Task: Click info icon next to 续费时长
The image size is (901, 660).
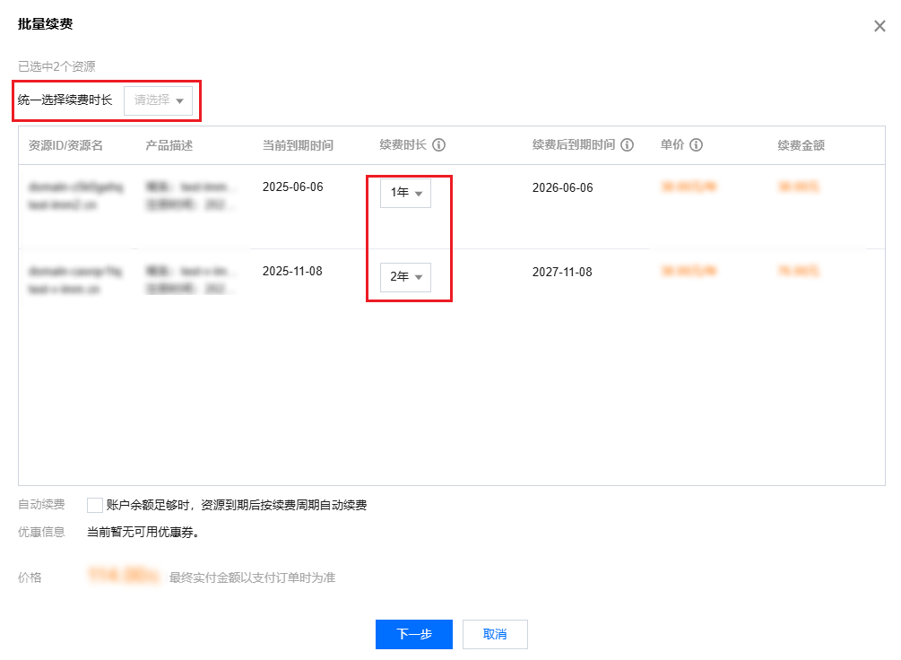Action: [439, 145]
